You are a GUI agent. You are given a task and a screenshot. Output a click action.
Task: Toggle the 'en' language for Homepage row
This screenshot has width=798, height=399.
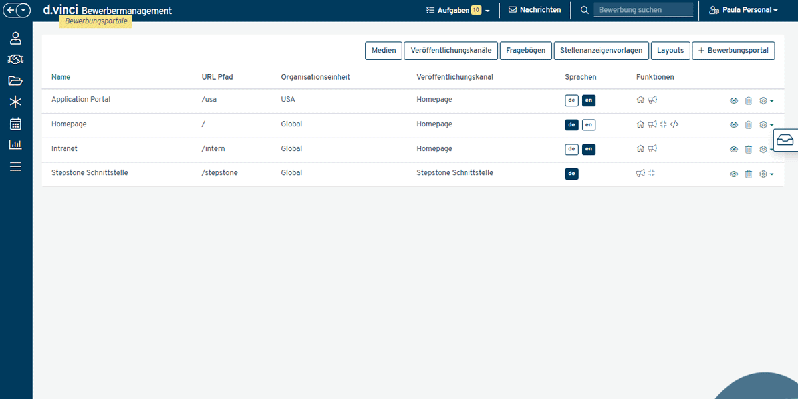pyautogui.click(x=589, y=124)
